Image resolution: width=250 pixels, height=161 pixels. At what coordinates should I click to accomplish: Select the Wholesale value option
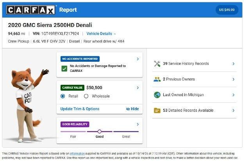[86, 96]
